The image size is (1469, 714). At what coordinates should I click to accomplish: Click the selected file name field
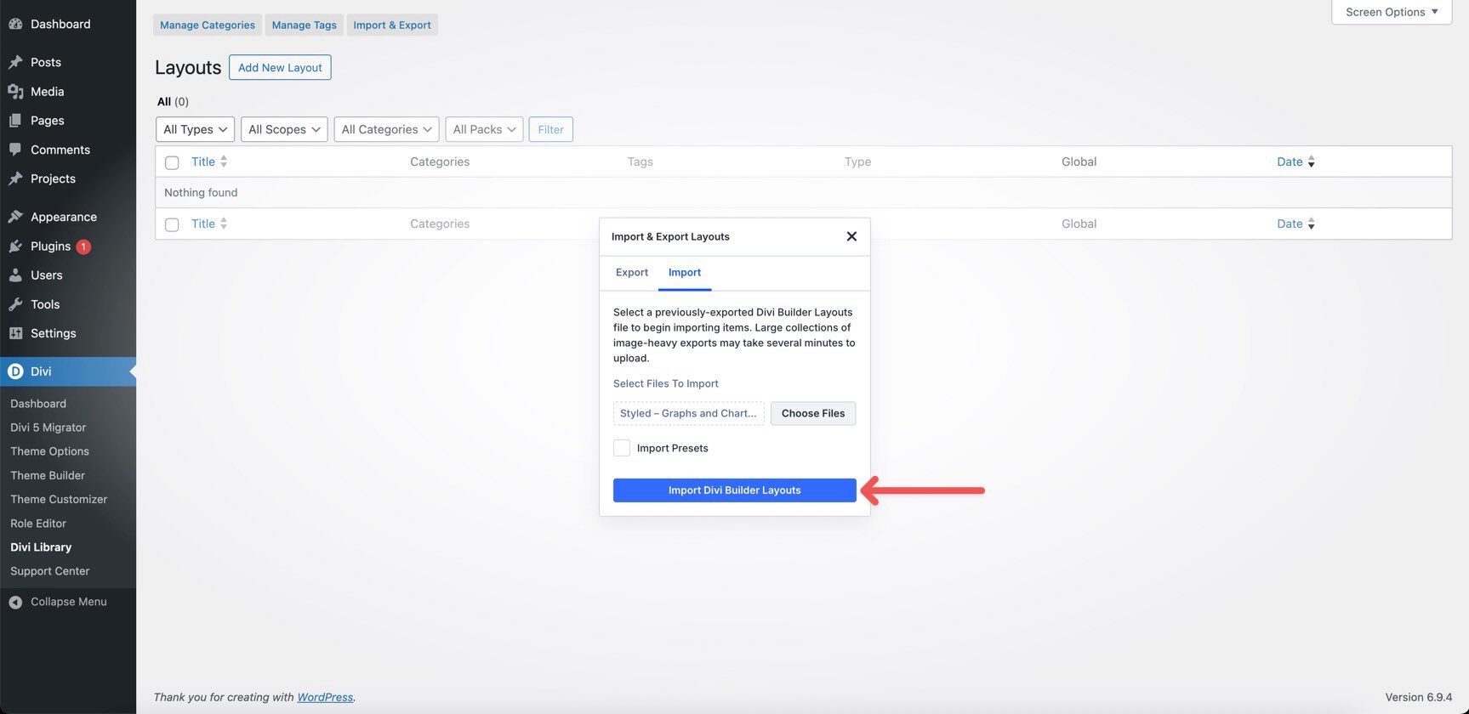(x=689, y=413)
